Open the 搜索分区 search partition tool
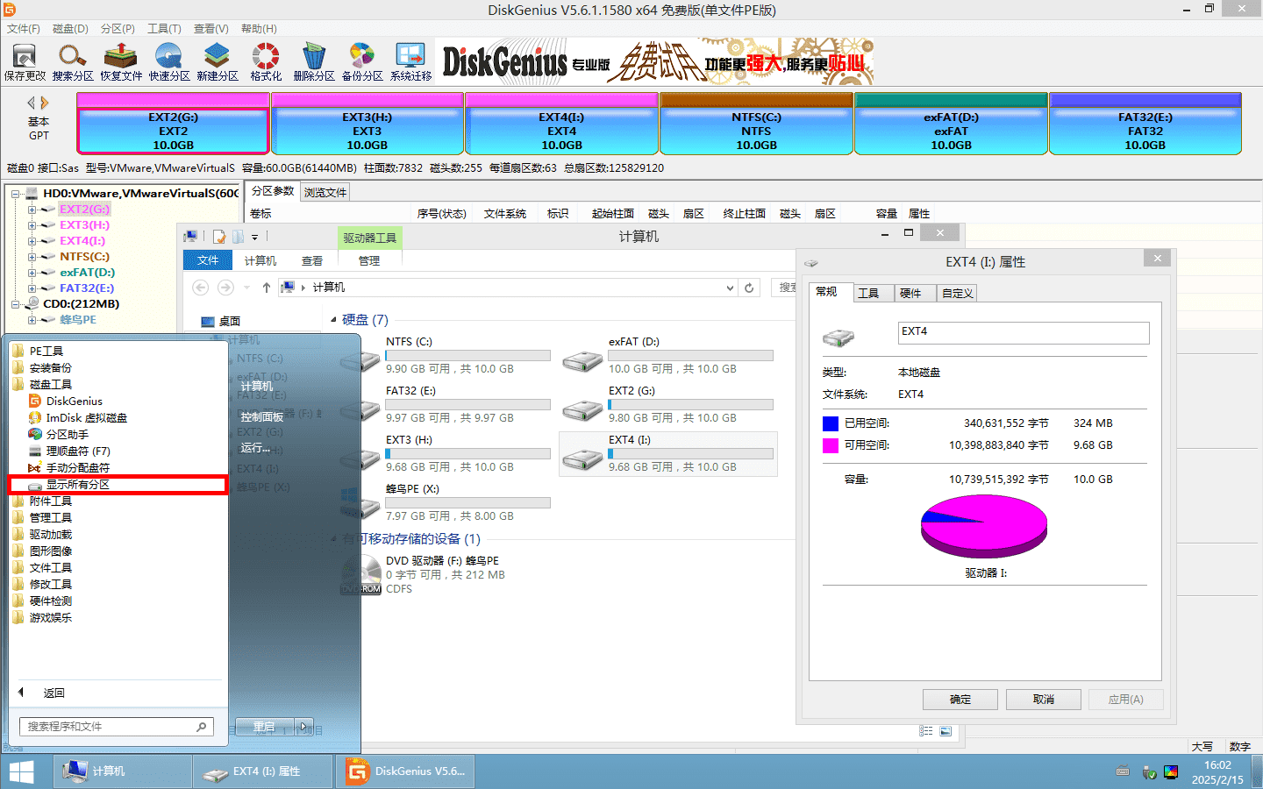The width and height of the screenshot is (1263, 789). [x=73, y=62]
